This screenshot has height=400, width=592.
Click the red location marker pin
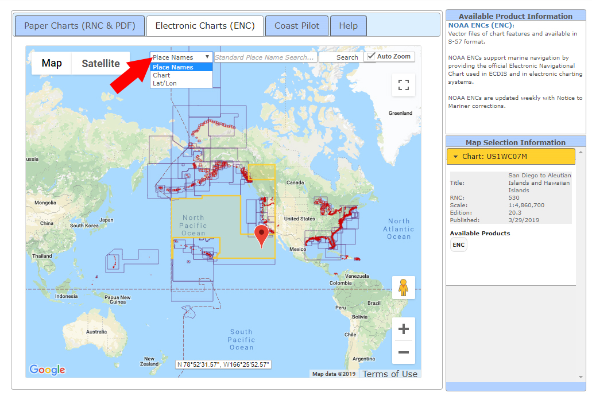[x=262, y=235]
